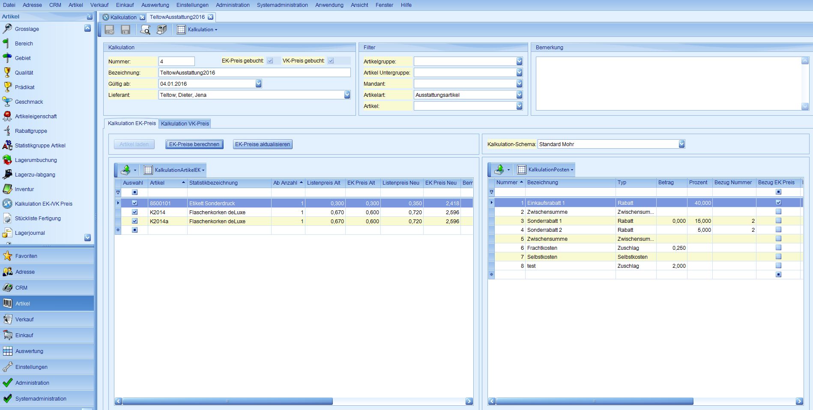Click the save diskette toolbar icon

pyautogui.click(x=126, y=30)
